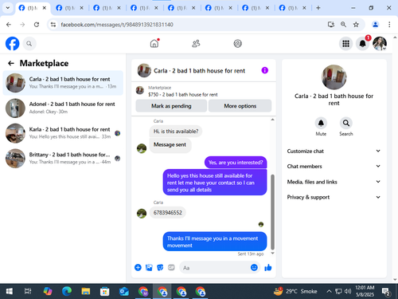
Task: Expand Media, files and links section
Action: pos(334,182)
